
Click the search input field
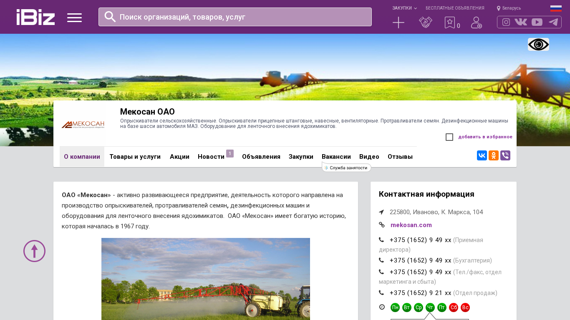click(235, 17)
